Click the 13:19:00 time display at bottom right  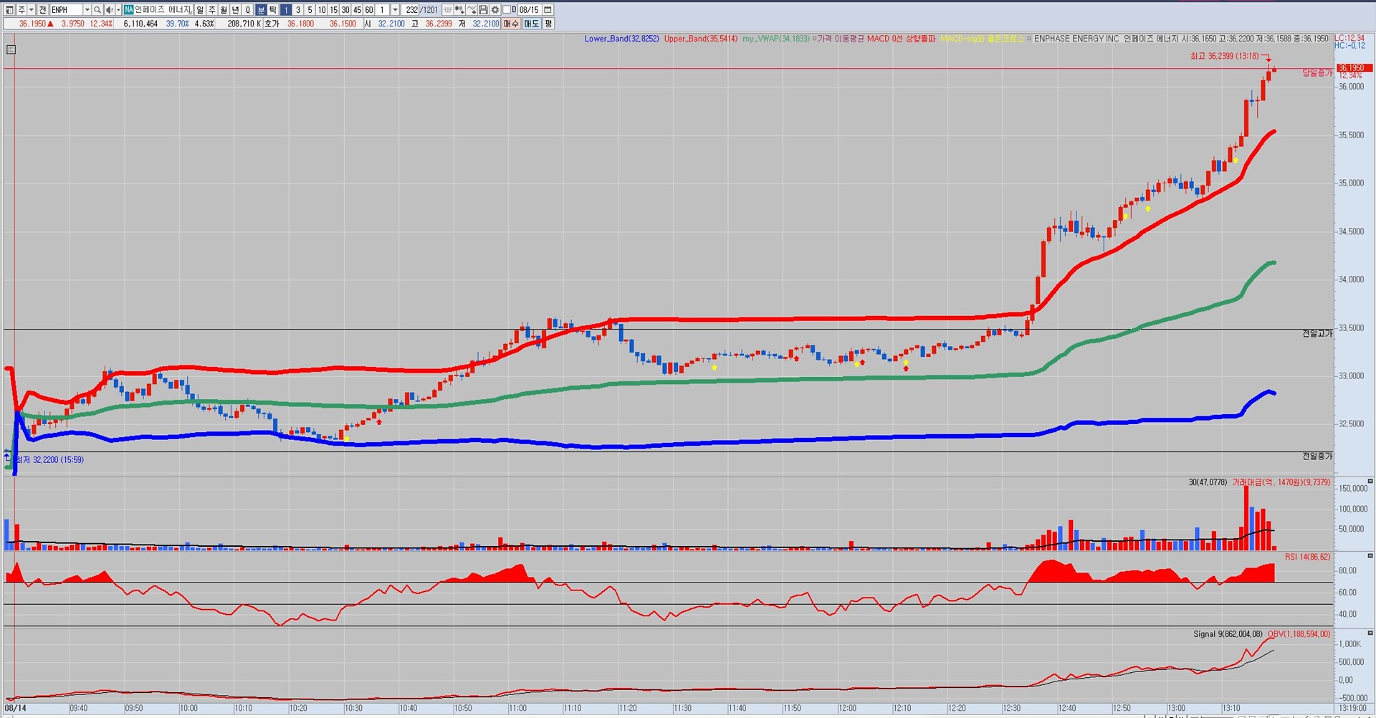tap(1354, 708)
